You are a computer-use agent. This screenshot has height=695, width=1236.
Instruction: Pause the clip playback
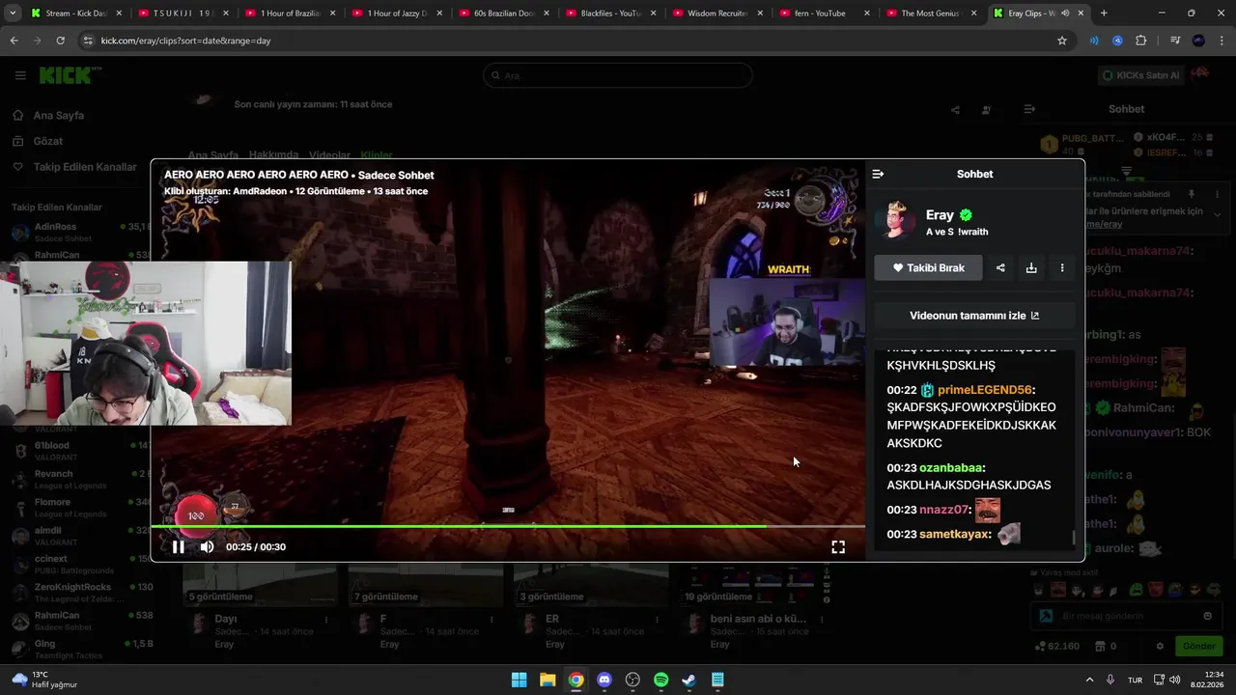[178, 547]
